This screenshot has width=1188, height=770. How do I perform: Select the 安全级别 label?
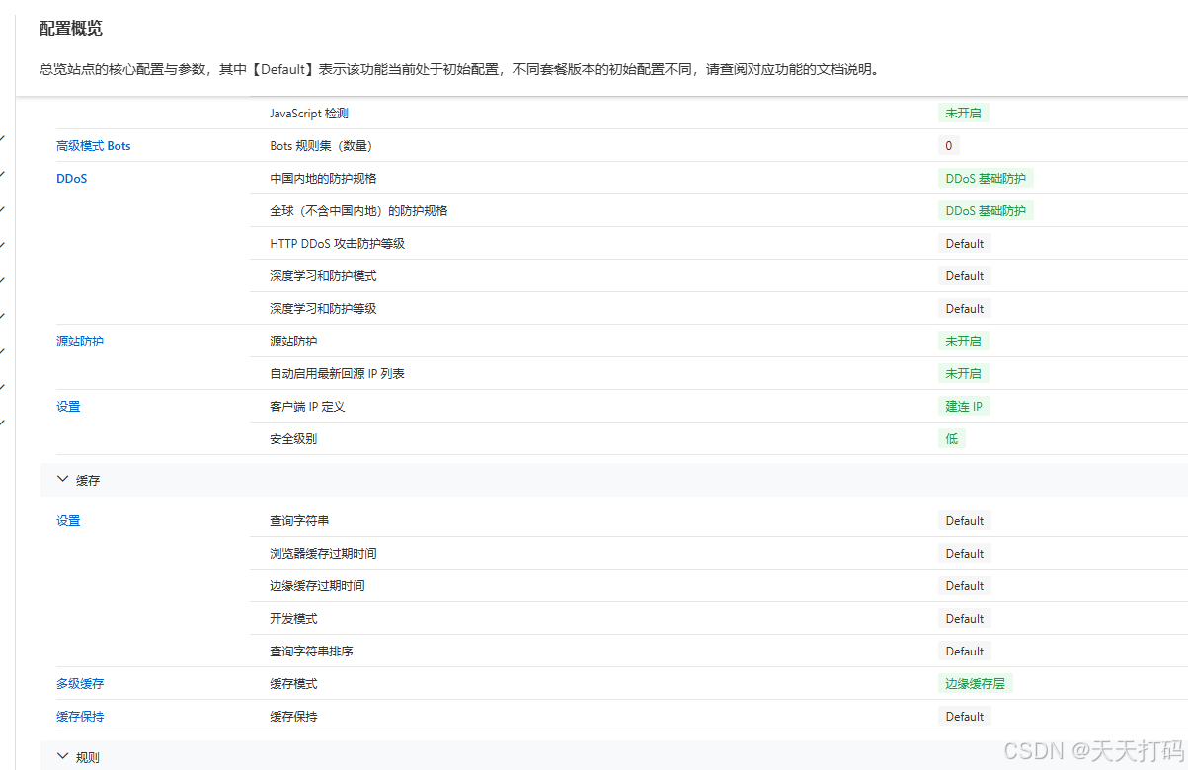(293, 439)
